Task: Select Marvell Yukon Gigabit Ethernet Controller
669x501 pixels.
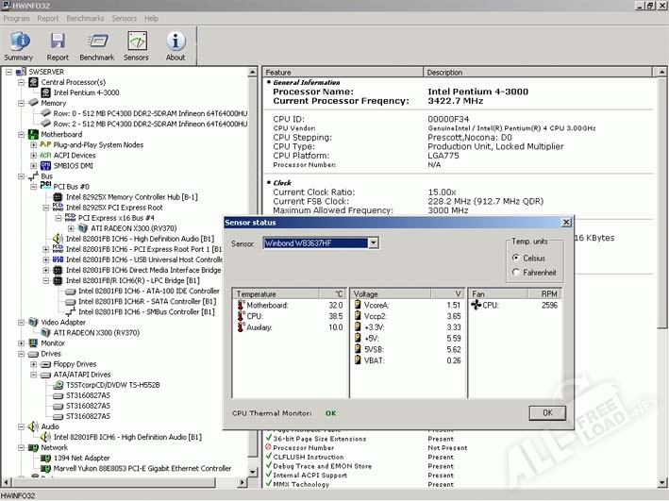Action: click(142, 468)
